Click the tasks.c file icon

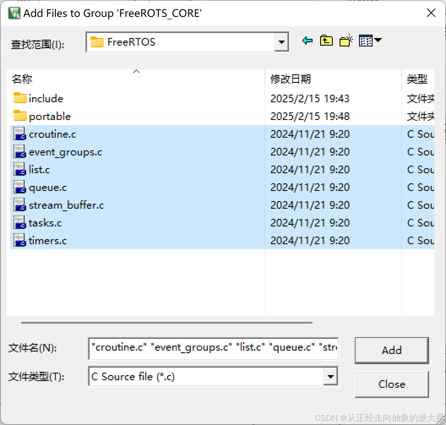coord(20,223)
